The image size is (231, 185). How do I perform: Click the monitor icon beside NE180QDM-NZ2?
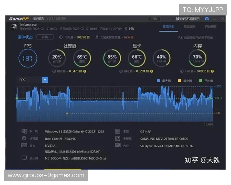(x=24, y=158)
